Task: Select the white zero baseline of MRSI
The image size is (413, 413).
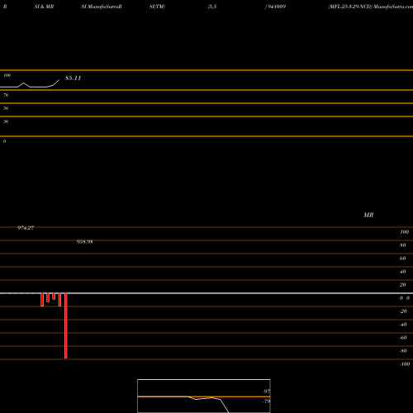Action: coord(206,293)
